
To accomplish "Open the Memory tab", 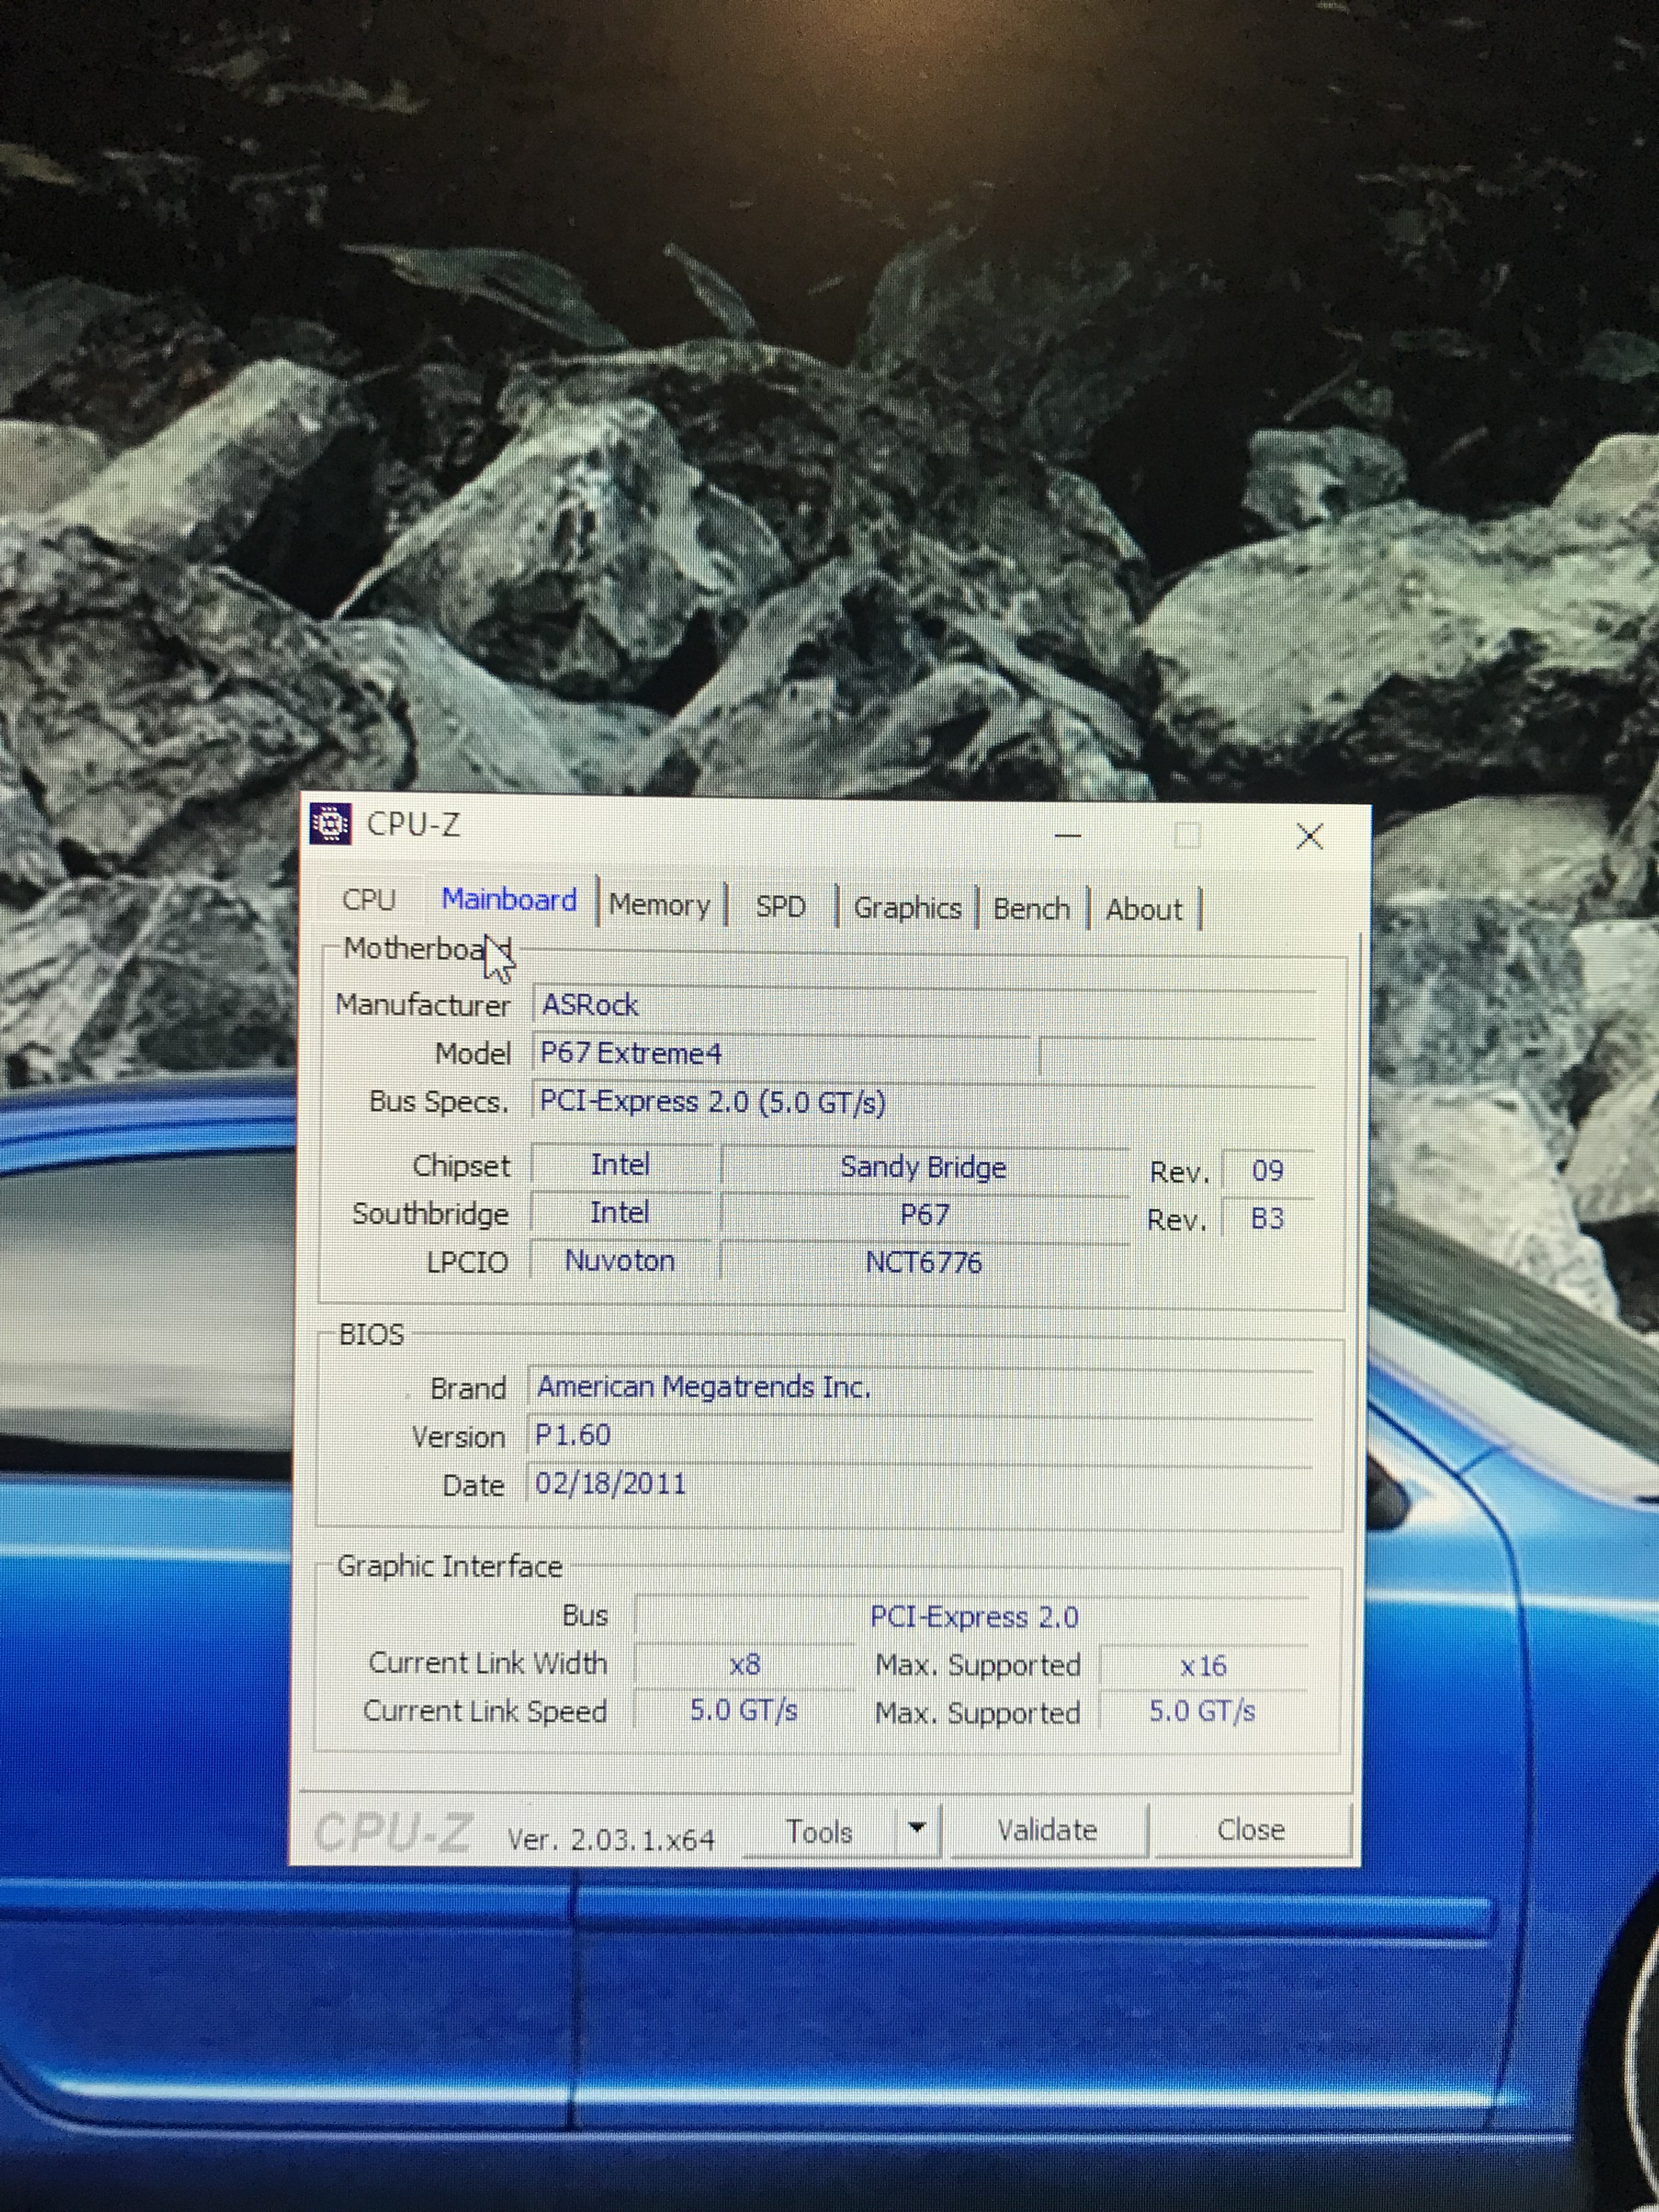I will 659,905.
